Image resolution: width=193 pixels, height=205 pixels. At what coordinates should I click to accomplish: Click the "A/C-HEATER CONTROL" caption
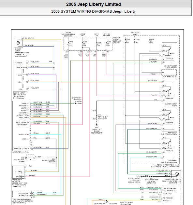(20, 152)
